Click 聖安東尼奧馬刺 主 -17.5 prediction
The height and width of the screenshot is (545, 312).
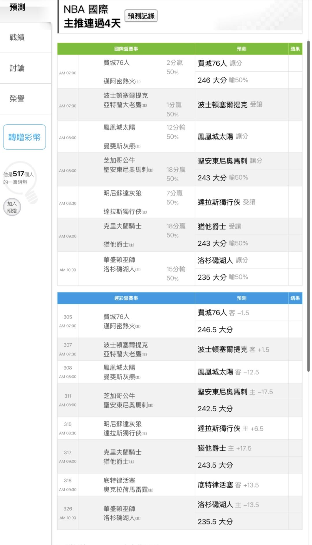click(235, 392)
